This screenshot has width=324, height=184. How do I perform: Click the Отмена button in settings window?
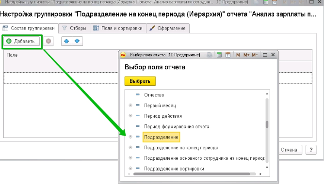coord(289,150)
